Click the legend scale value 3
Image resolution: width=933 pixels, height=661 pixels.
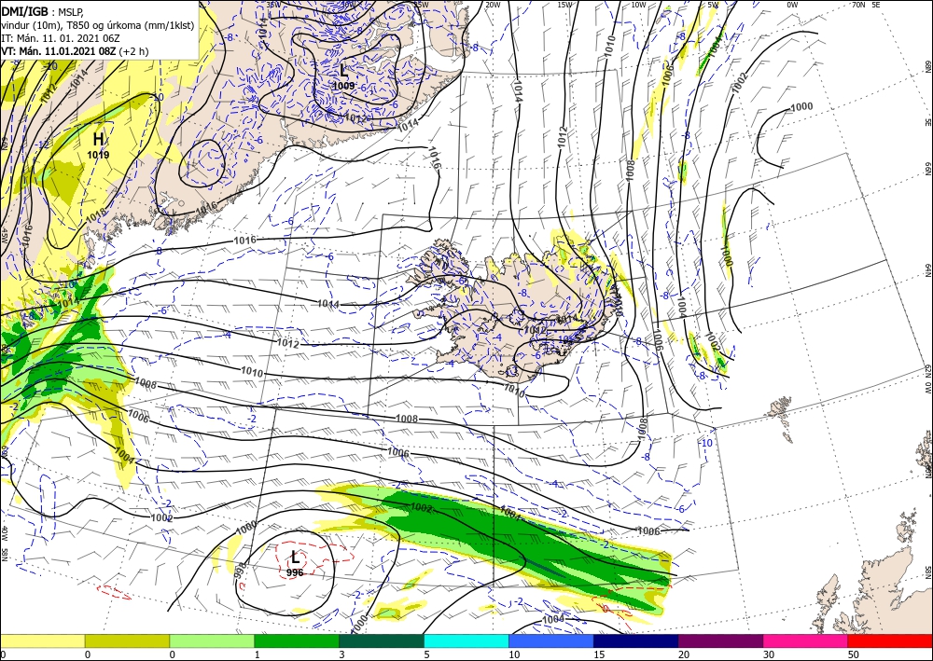(341, 655)
